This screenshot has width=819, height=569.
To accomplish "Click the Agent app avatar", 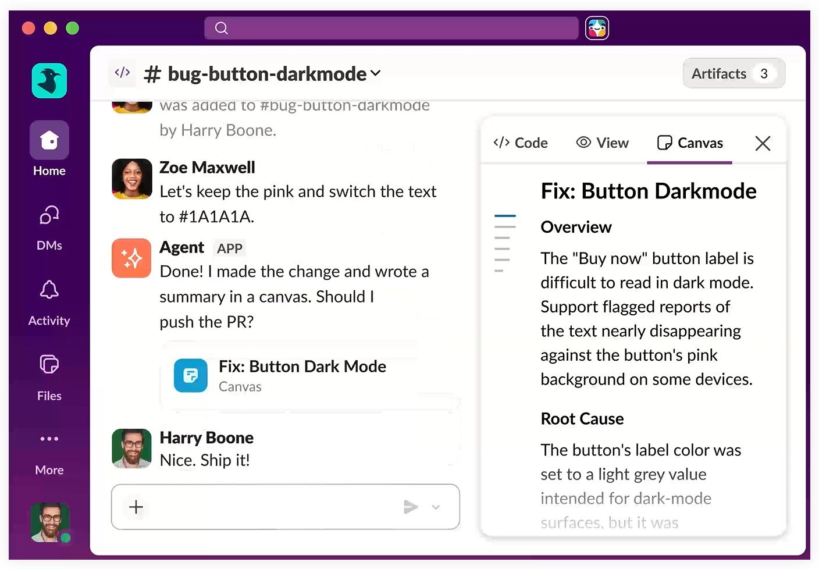I will 131,258.
